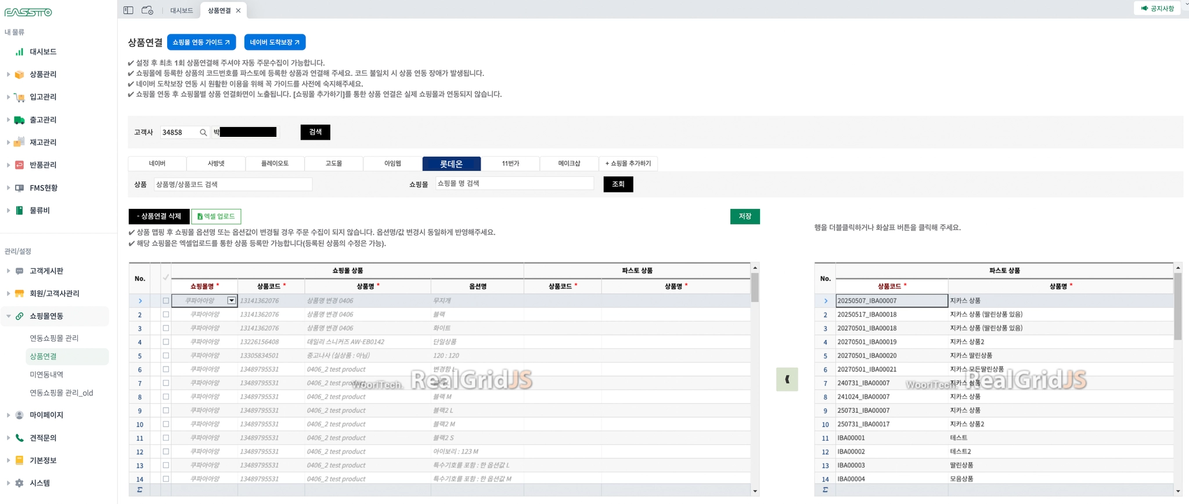Switch to the 대시보드 tab
1189x504 pixels.
point(181,10)
